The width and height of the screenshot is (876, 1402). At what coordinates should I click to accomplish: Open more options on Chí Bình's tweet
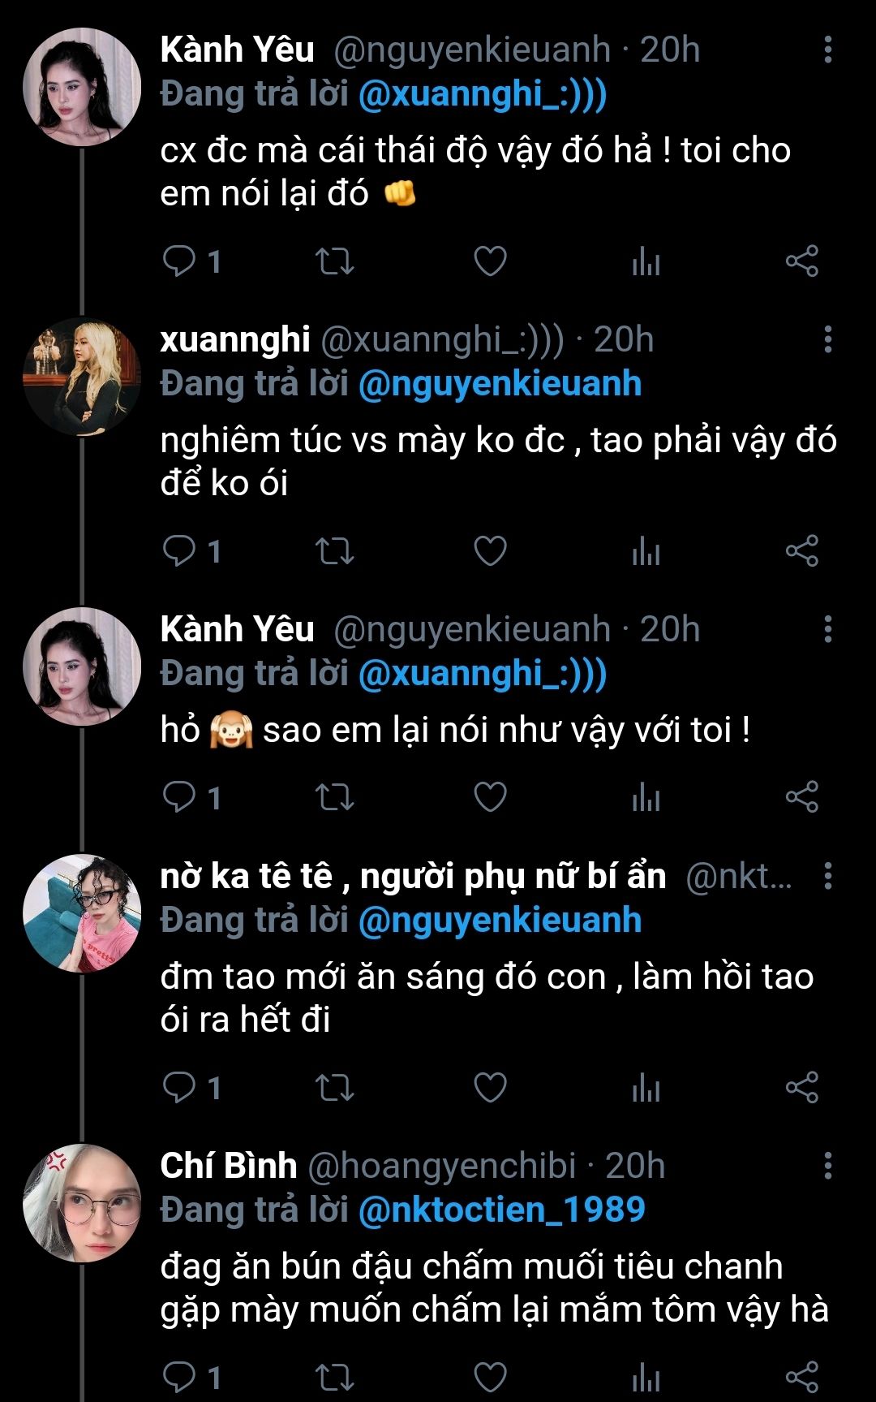pyautogui.click(x=827, y=1166)
